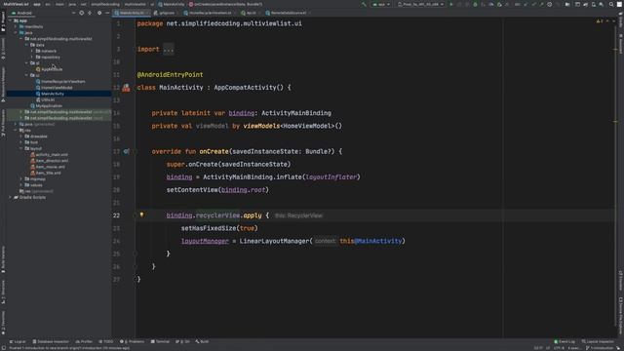Open the app run configuration dropdown
The width and height of the screenshot is (624, 351).
tap(381, 4)
